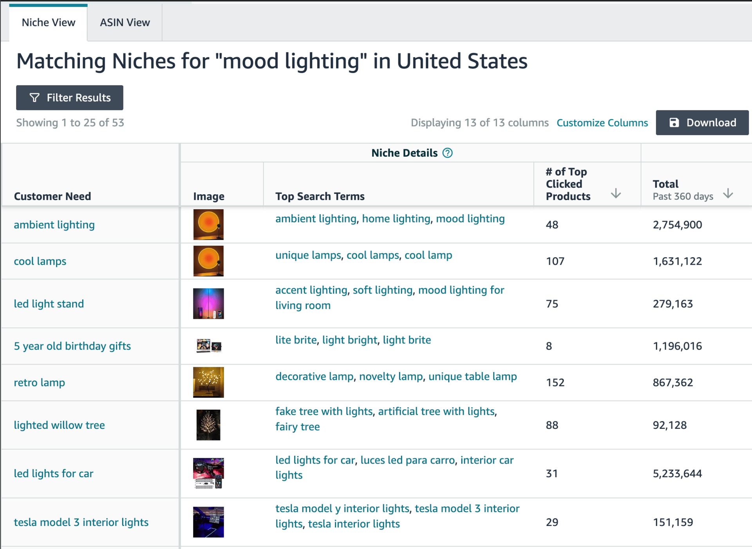Select fake tree with lights search term

tap(324, 412)
